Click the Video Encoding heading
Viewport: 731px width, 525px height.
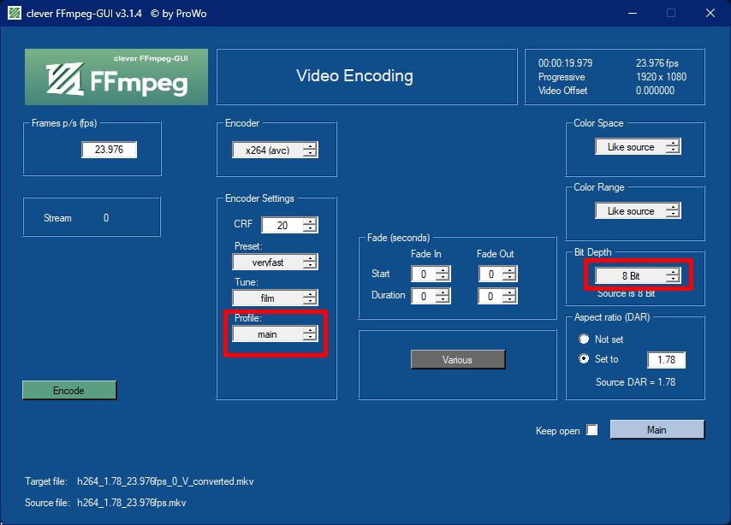[354, 76]
